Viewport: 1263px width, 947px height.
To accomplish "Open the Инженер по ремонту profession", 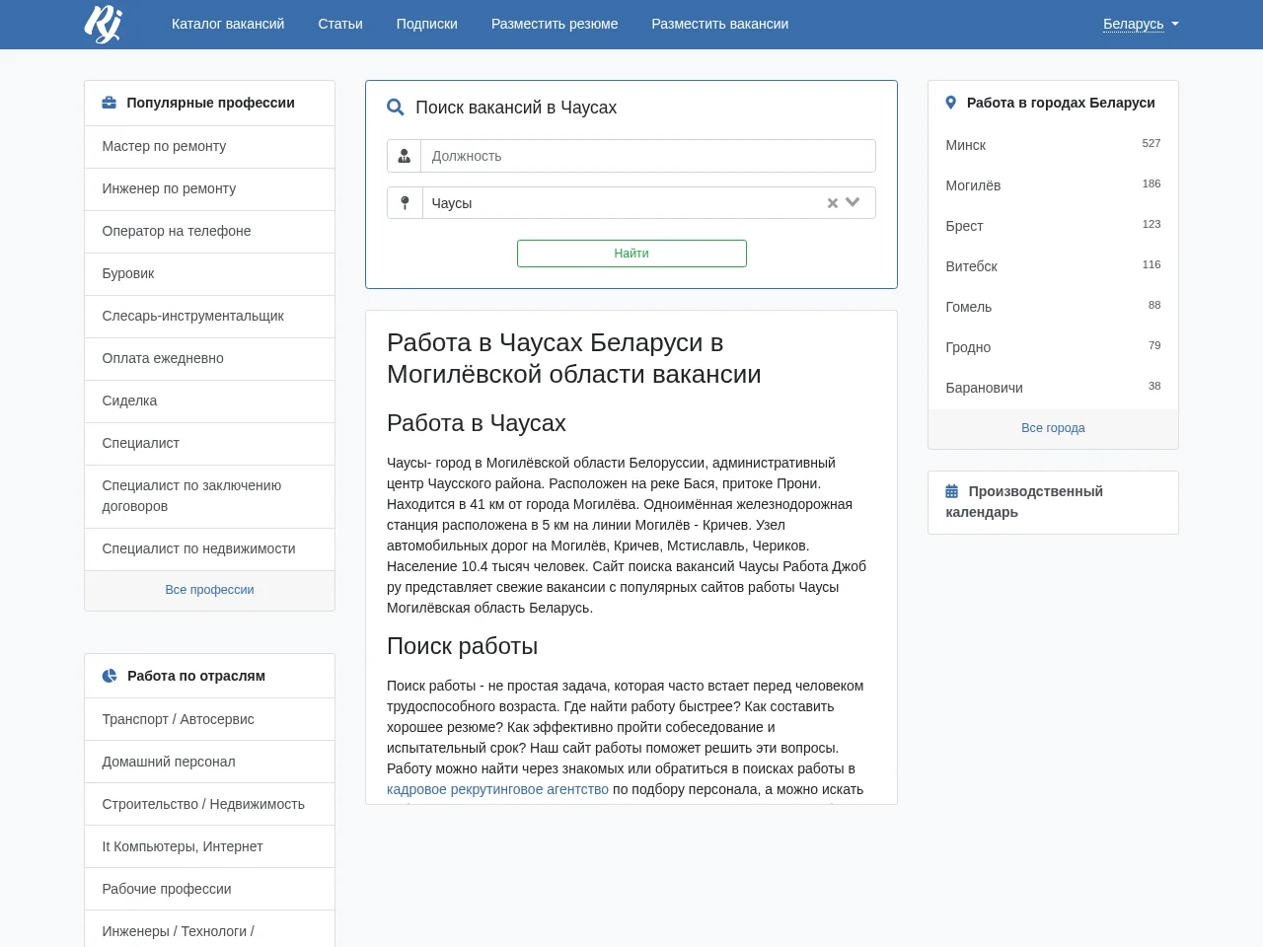I will pyautogui.click(x=209, y=188).
